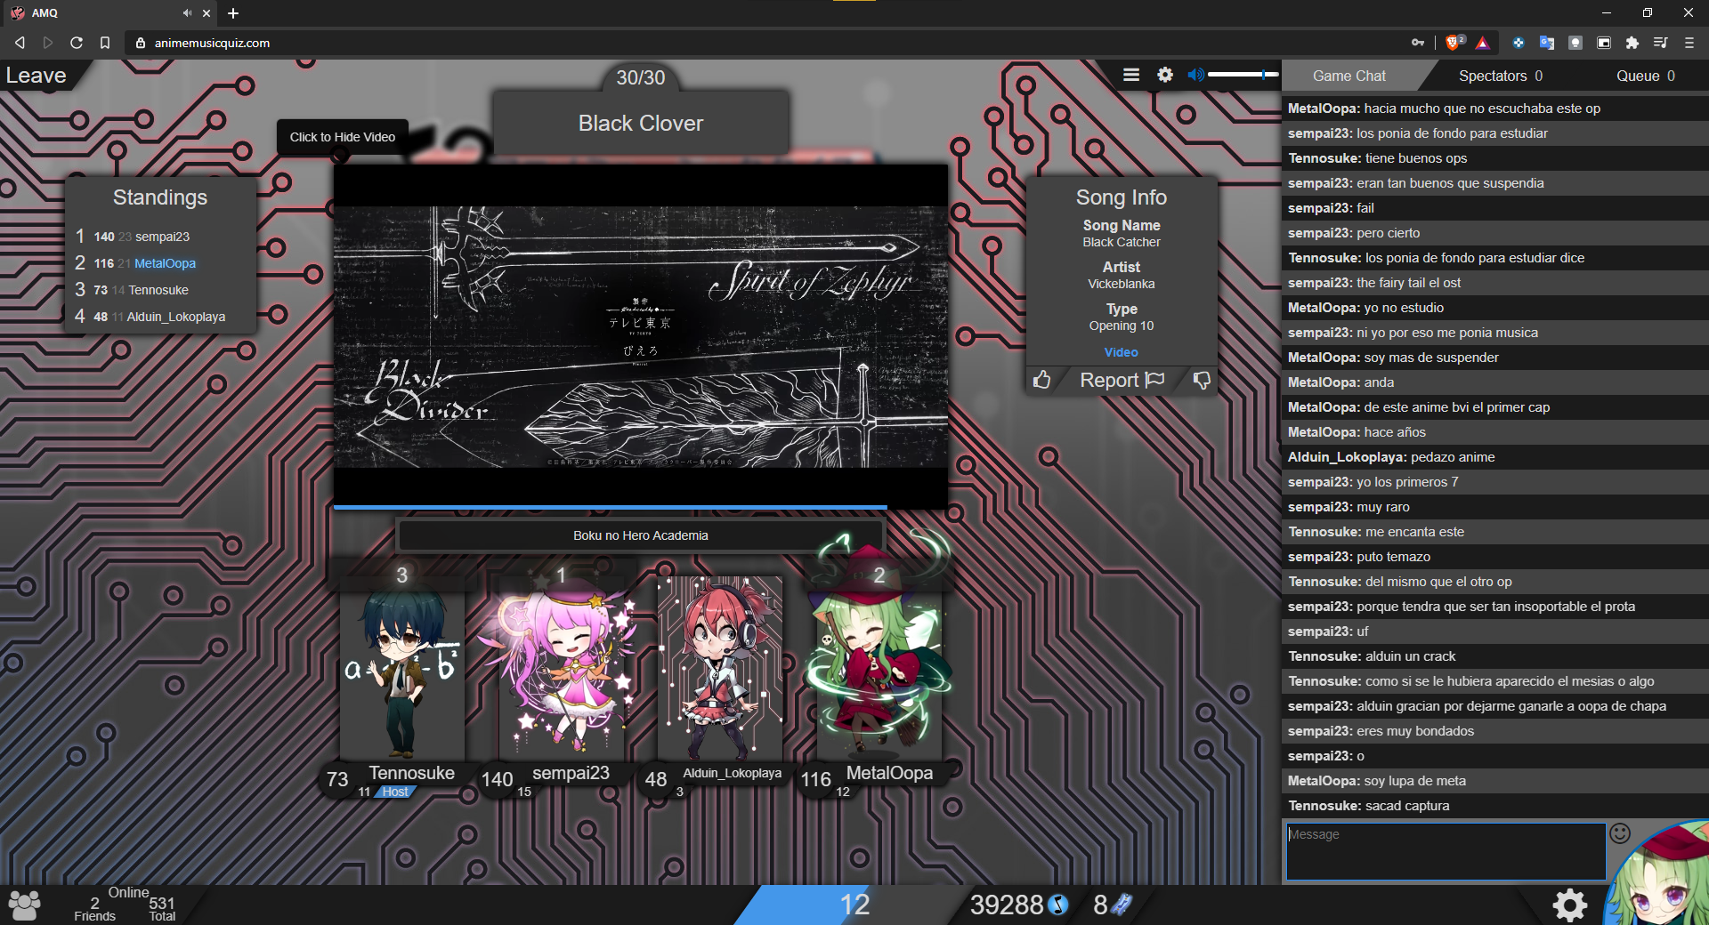Click Tennosuke in Standings list

[158, 290]
